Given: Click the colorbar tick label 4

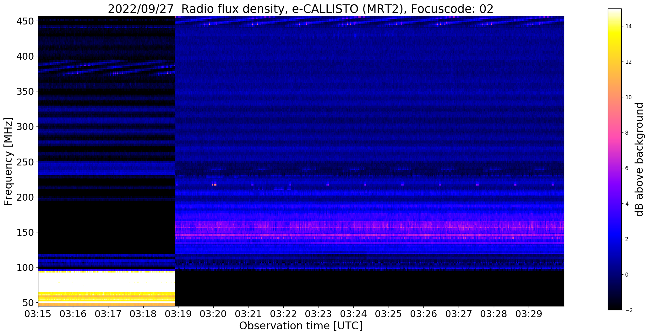Looking at the screenshot, I should click(627, 204).
